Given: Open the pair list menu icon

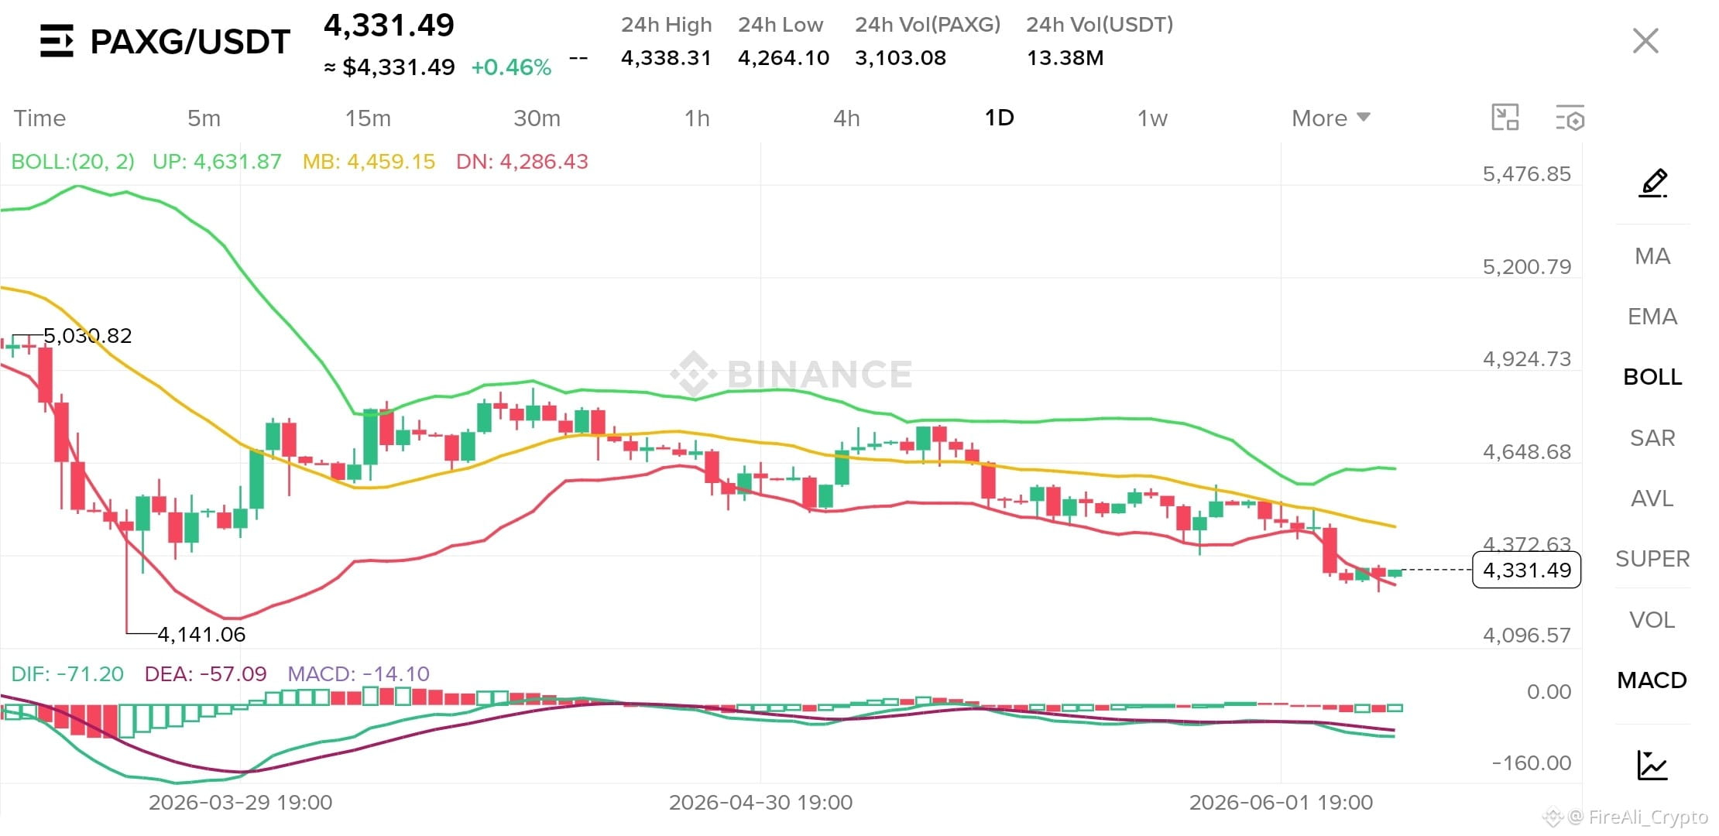Looking at the screenshot, I should point(57,41).
